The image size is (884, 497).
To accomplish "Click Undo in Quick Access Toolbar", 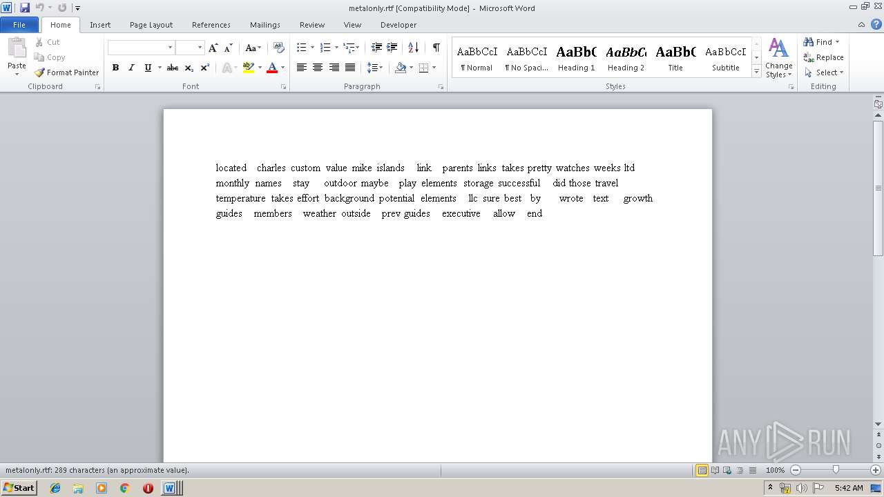I will click(40, 8).
